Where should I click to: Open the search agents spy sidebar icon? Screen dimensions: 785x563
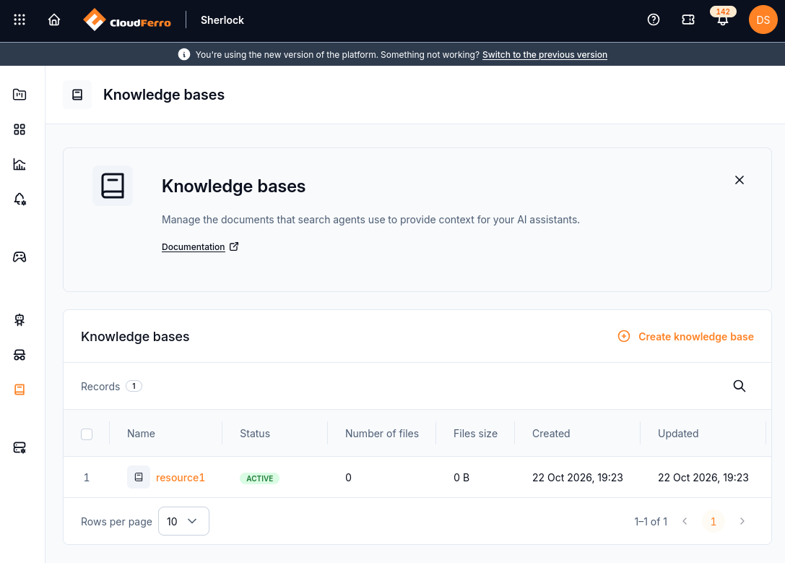pyautogui.click(x=19, y=355)
